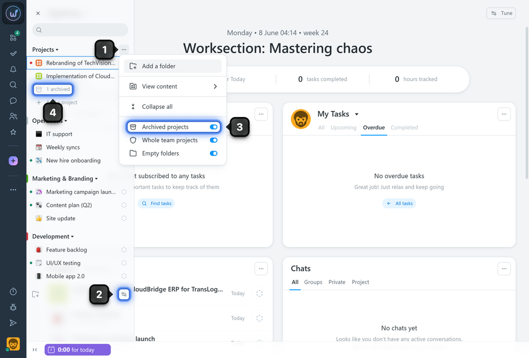Open the three-dots more icon in left rail

(x=13, y=190)
